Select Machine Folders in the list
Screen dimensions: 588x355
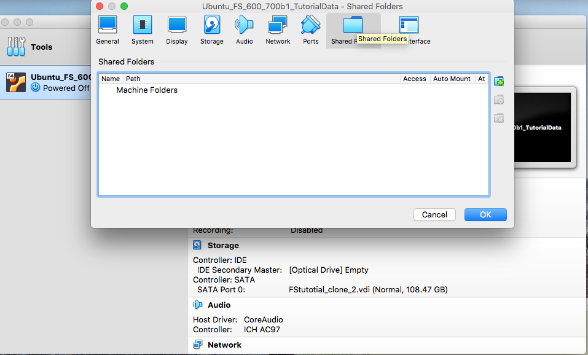click(x=147, y=90)
